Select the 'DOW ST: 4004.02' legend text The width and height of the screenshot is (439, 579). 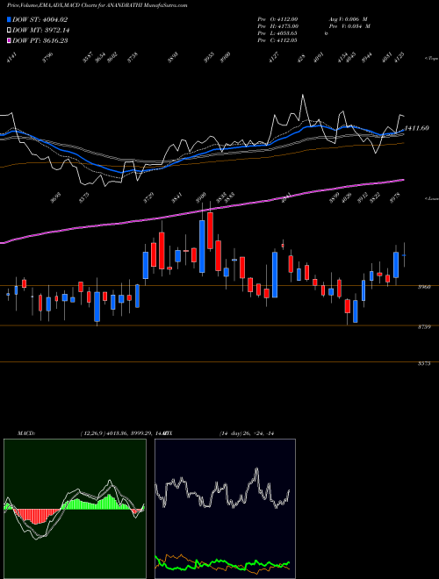tap(40, 19)
